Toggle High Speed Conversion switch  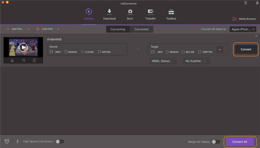coord(60,142)
